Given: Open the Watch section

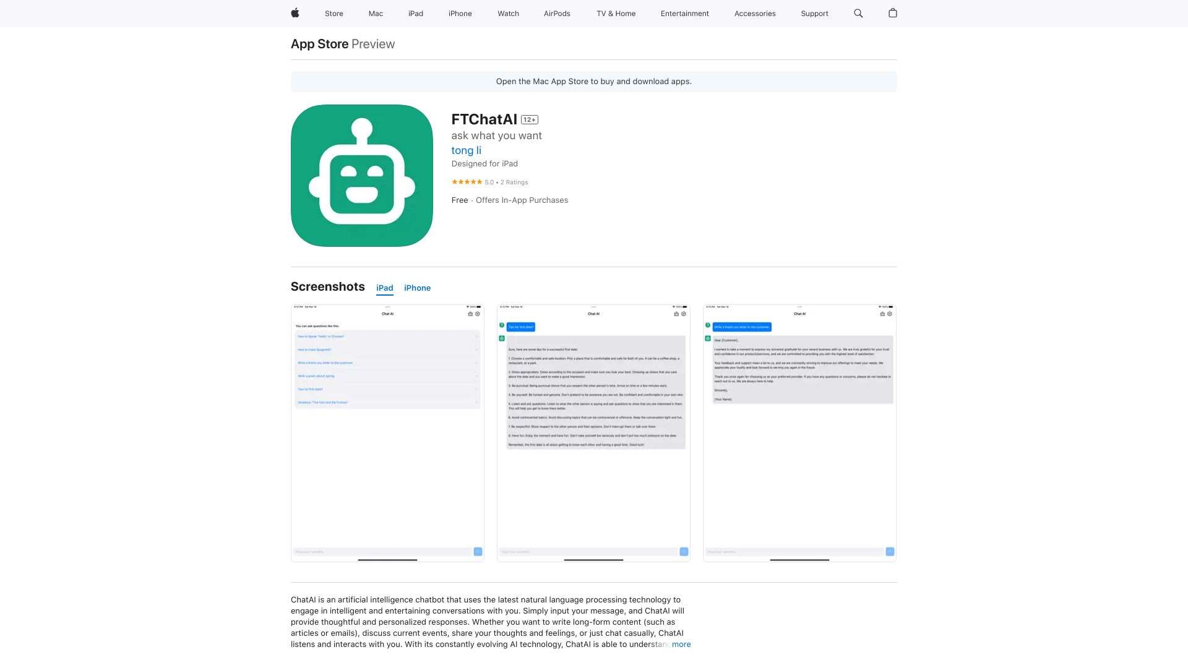Looking at the screenshot, I should [507, 13].
